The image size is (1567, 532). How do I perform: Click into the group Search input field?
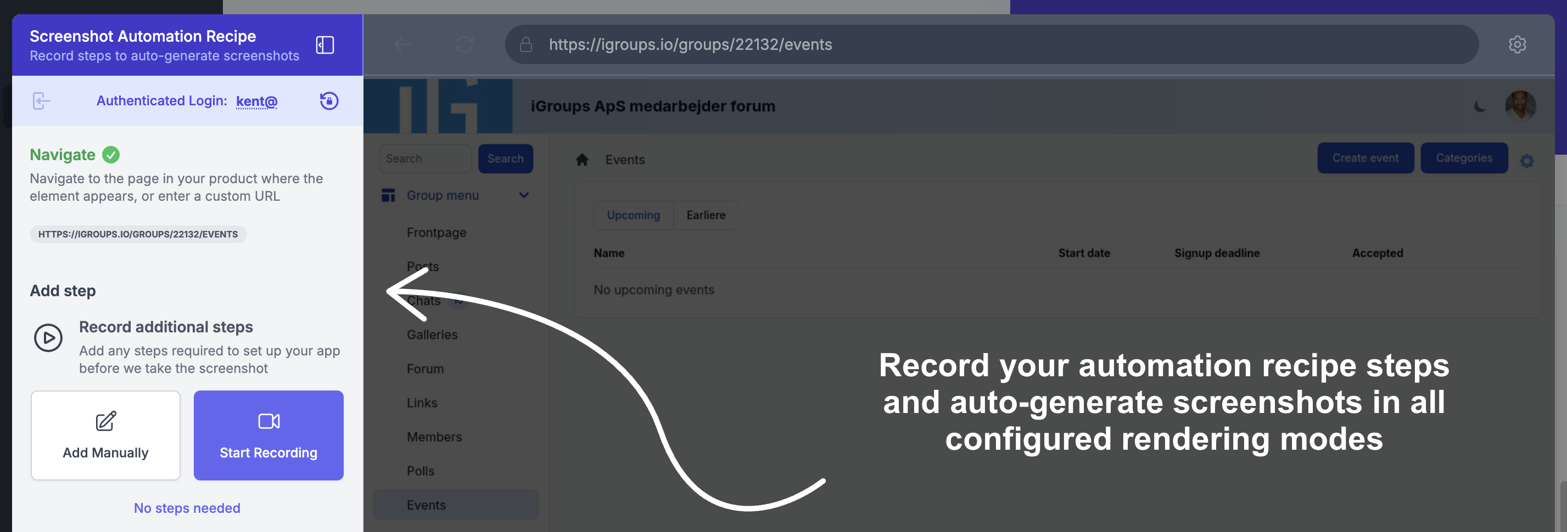pyautogui.click(x=424, y=159)
